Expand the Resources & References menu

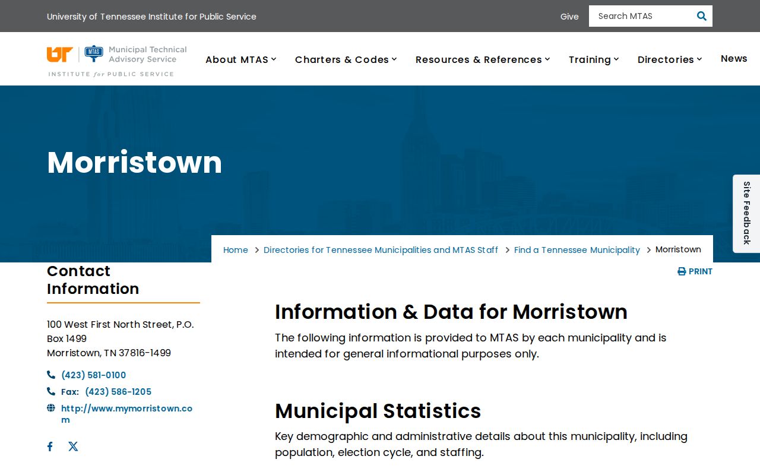coord(483,59)
